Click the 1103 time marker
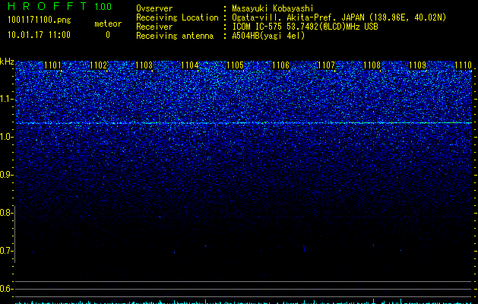The image size is (478, 304). [x=144, y=65]
